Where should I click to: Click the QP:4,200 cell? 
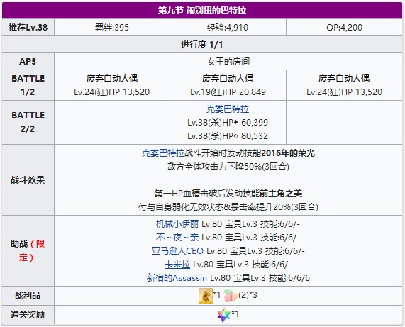point(344,28)
